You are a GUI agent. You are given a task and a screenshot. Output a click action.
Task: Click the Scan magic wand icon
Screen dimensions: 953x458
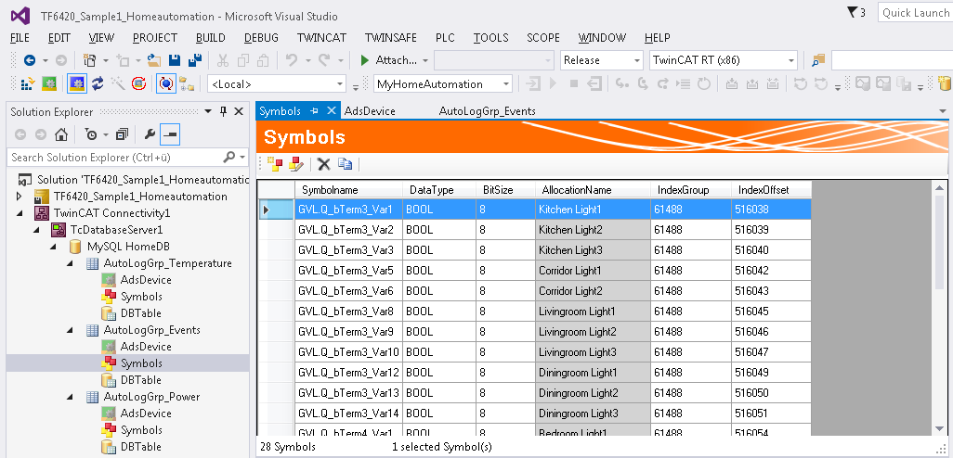click(118, 83)
